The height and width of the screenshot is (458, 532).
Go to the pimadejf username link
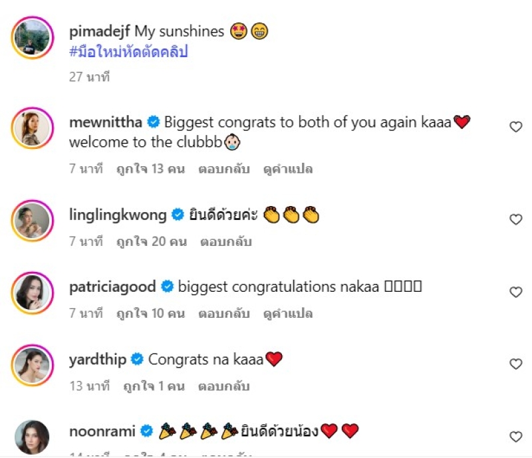tap(99, 31)
